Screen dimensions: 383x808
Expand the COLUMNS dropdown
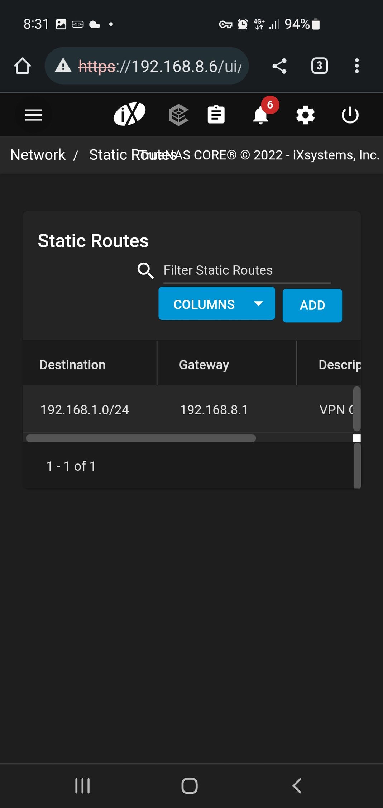[x=216, y=304]
